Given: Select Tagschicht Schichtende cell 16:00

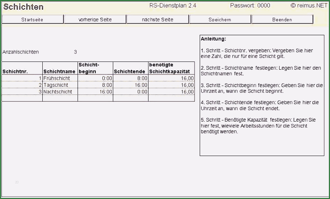Looking at the screenshot, I should click(131, 85).
